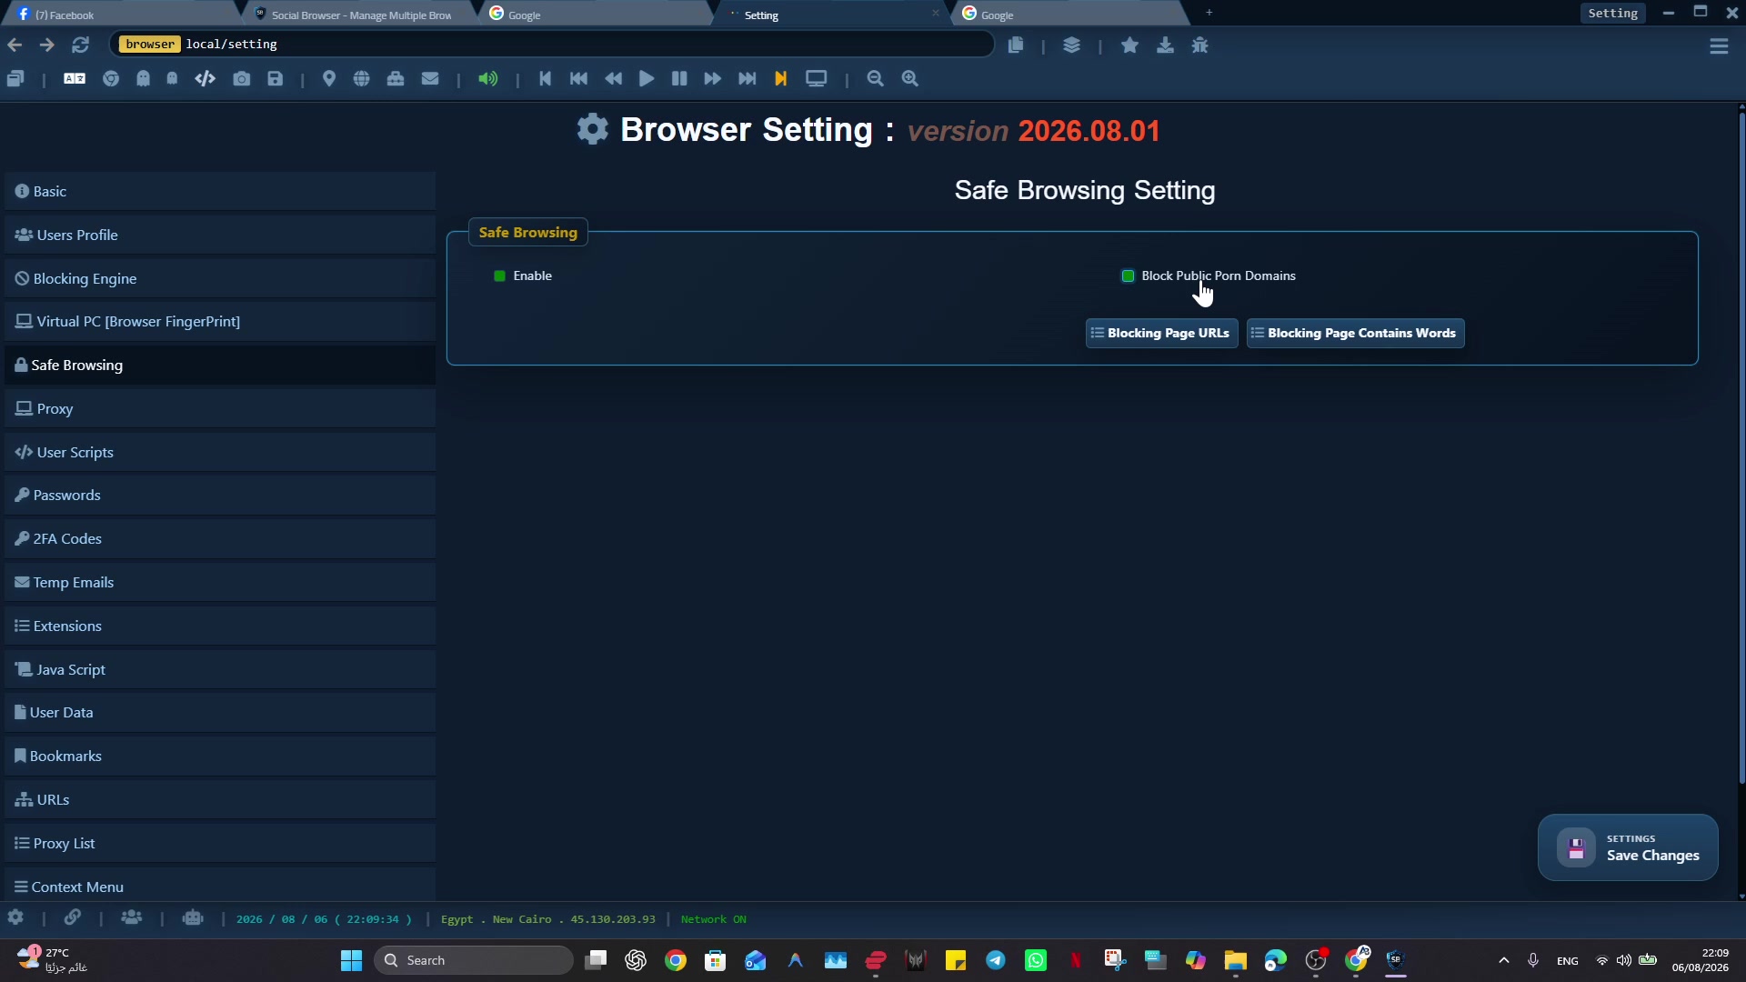Viewport: 1746px width, 982px height.
Task: Click the play button in toolbar
Action: [647, 79]
